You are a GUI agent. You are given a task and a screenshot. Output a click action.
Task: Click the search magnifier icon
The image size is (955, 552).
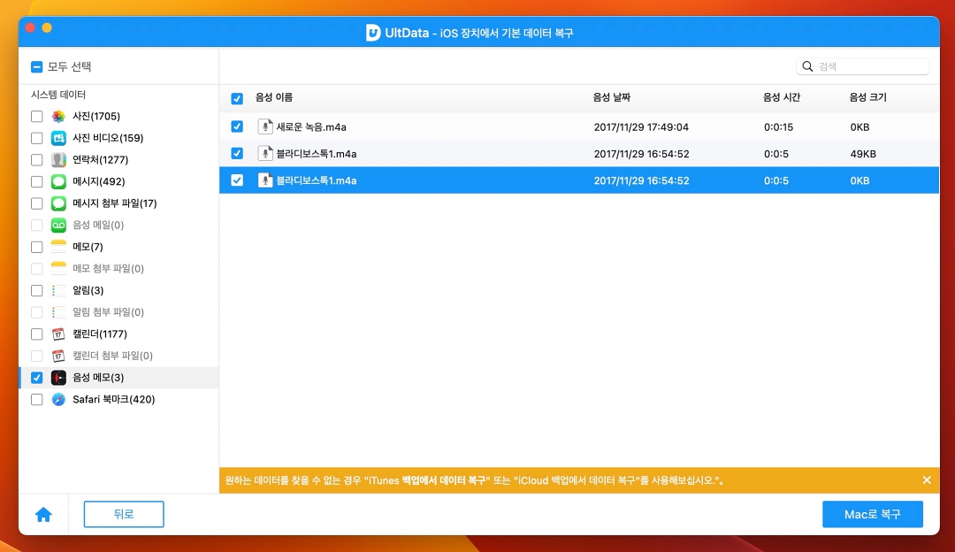[x=807, y=66]
